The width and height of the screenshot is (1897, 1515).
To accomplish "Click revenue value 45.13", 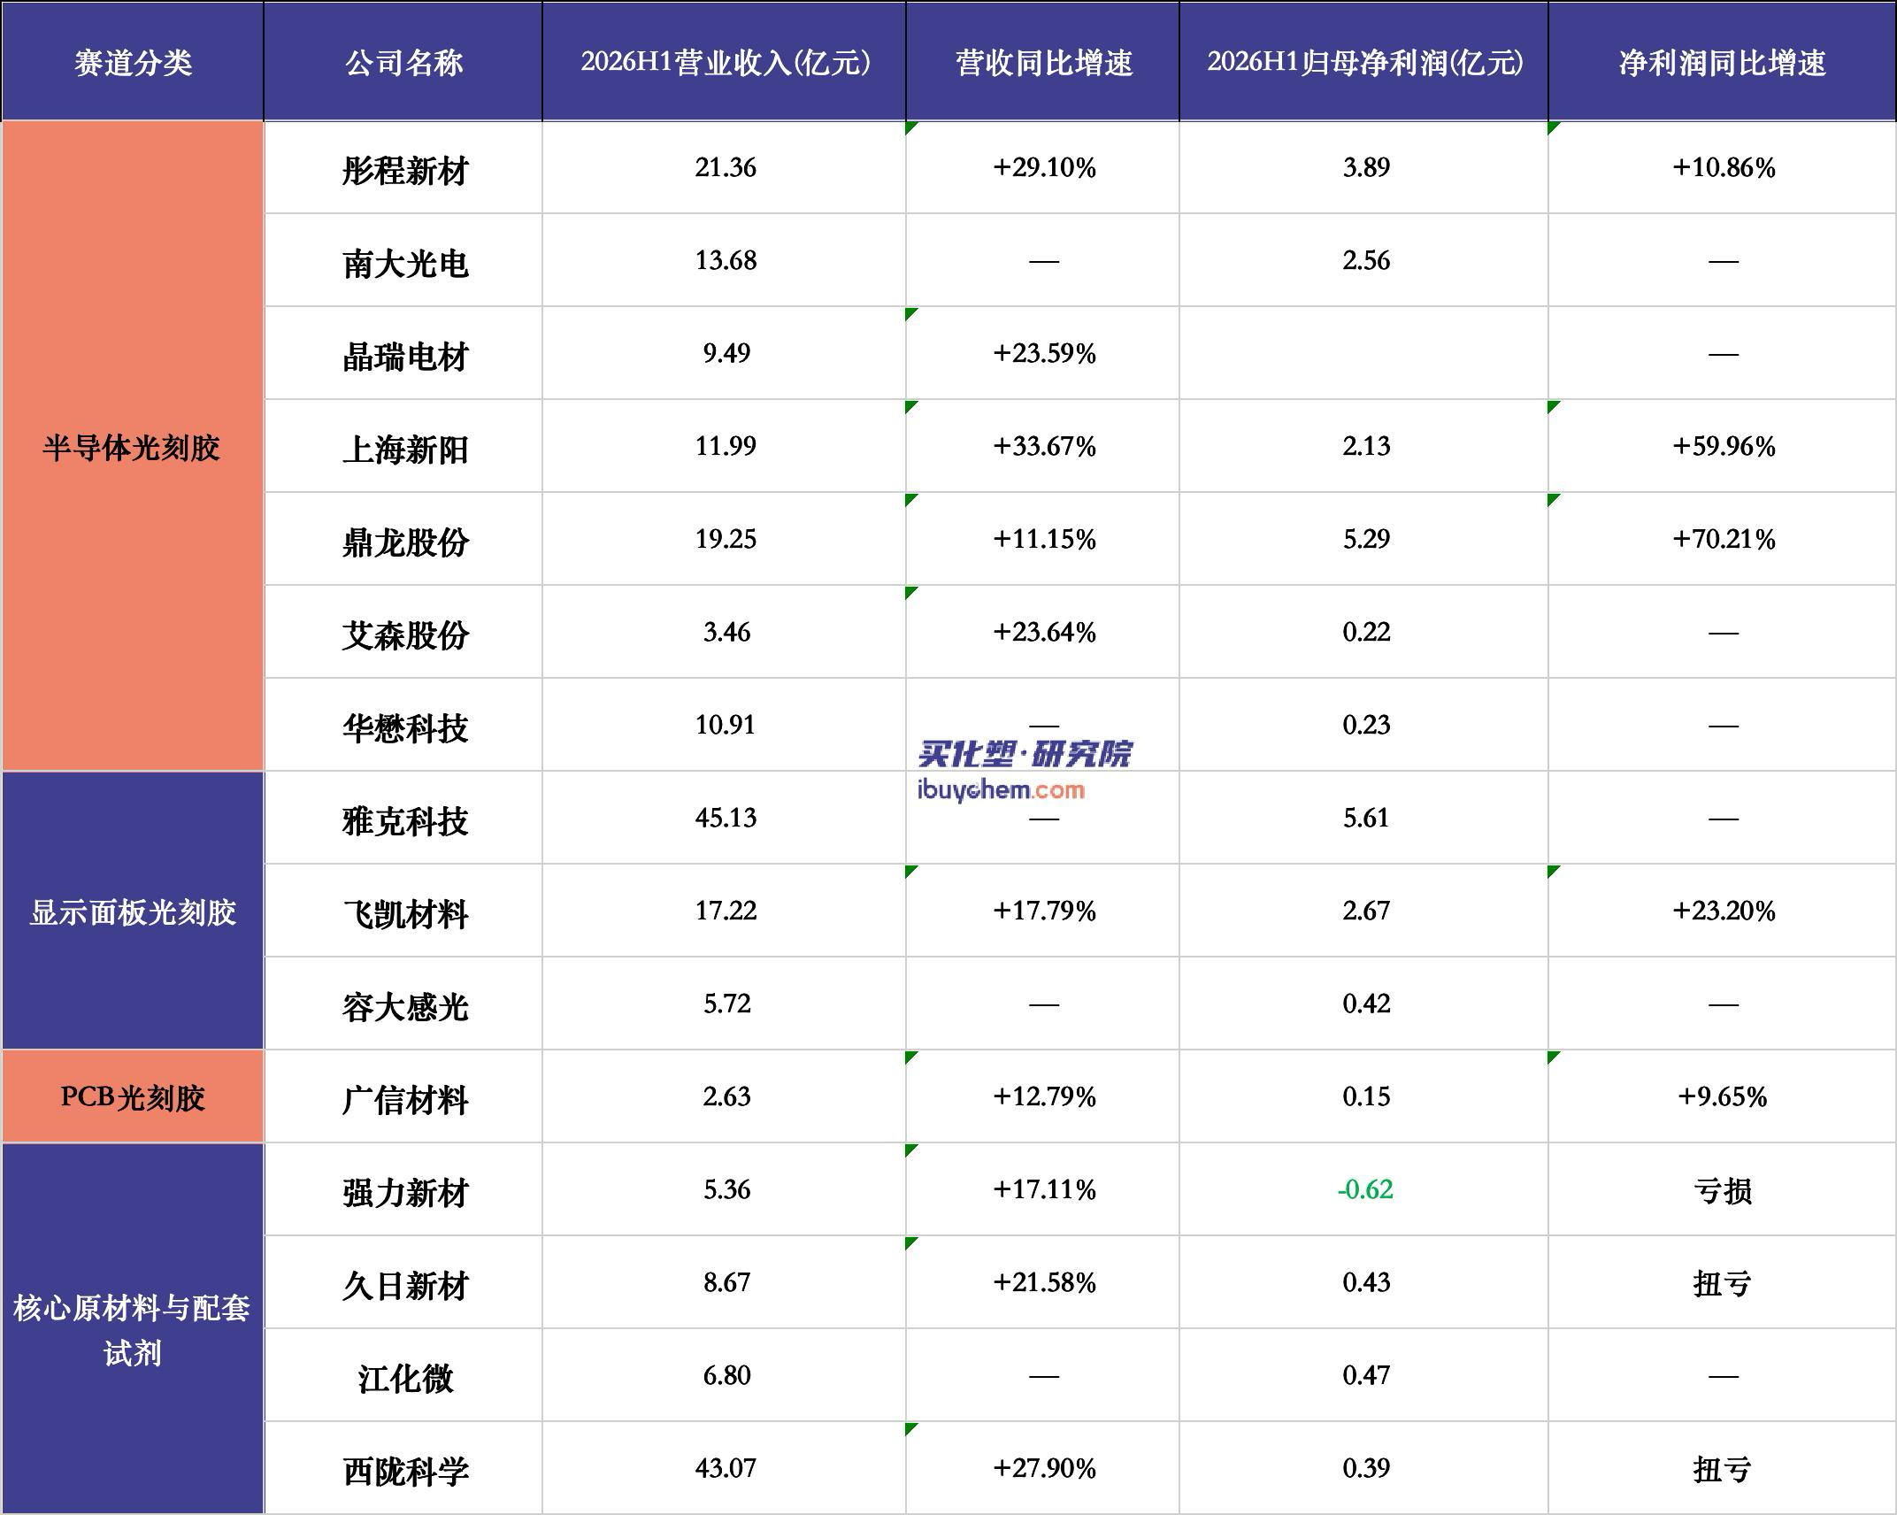I will 726,818.
